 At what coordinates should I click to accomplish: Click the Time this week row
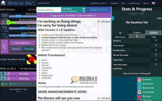coord(137,65)
